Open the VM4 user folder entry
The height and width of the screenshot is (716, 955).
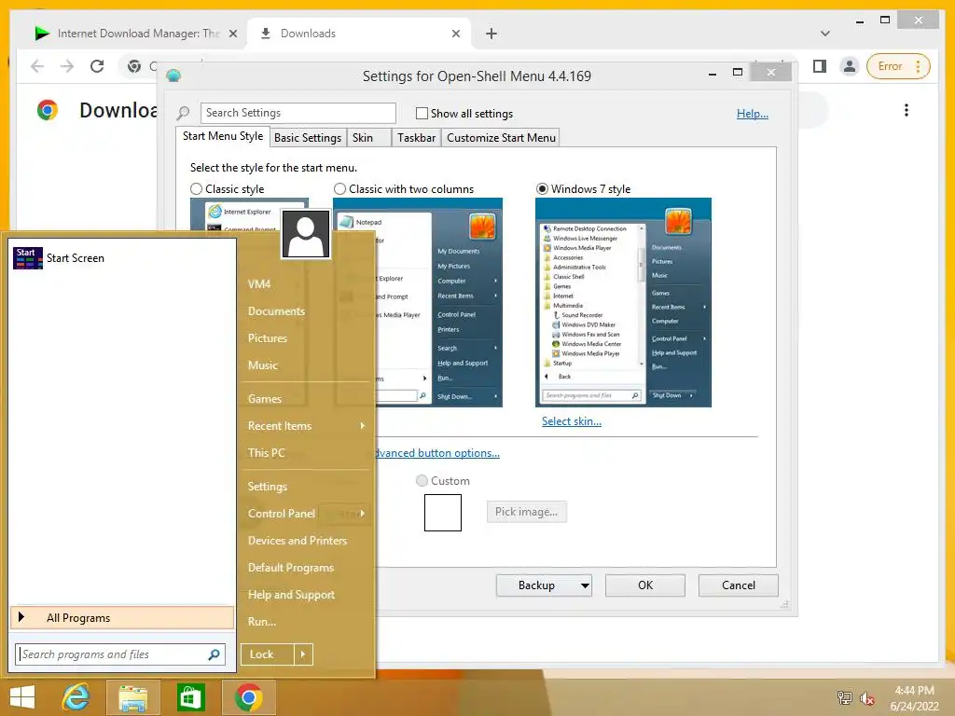coord(259,284)
